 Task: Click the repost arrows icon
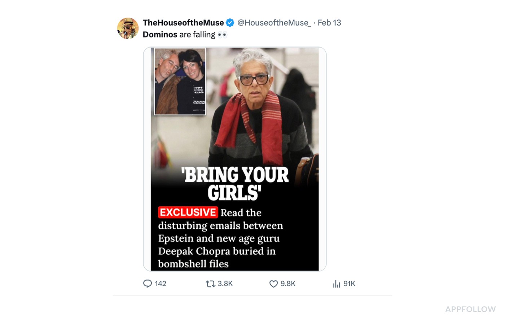tap(210, 284)
